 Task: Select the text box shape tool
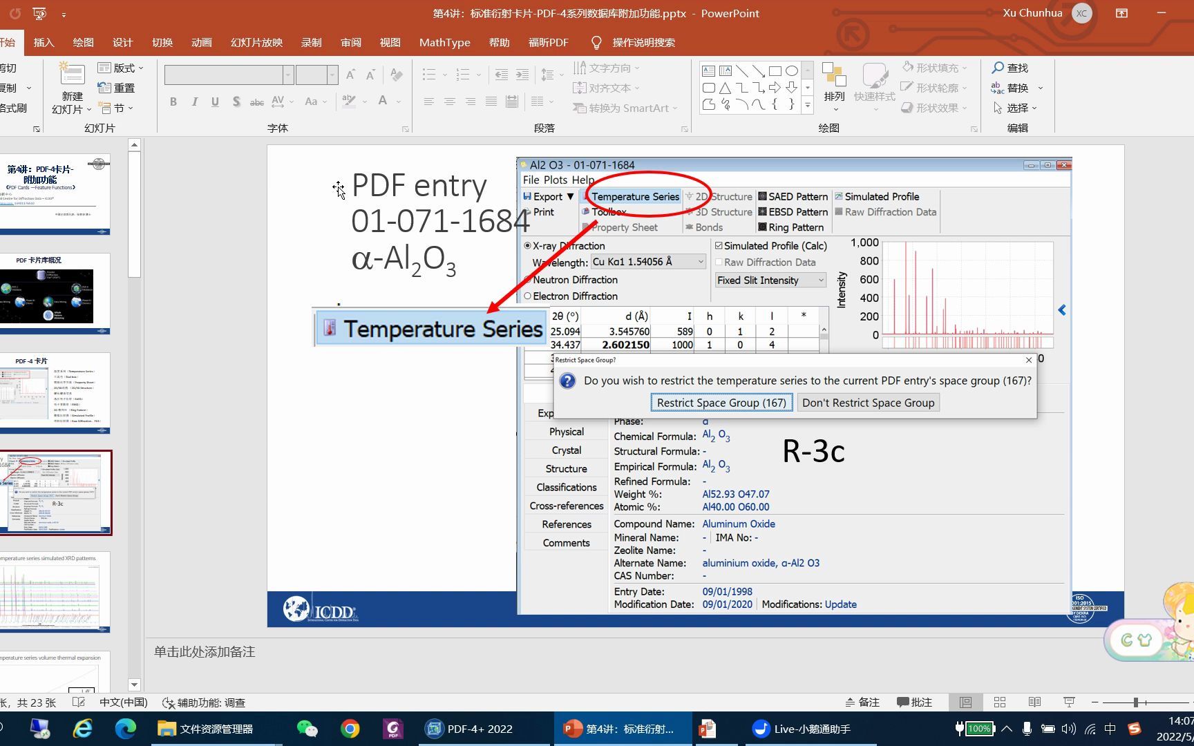click(x=709, y=71)
